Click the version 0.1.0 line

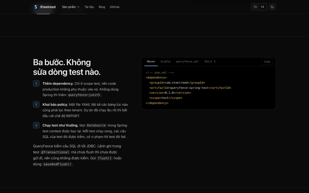[x=170, y=93]
